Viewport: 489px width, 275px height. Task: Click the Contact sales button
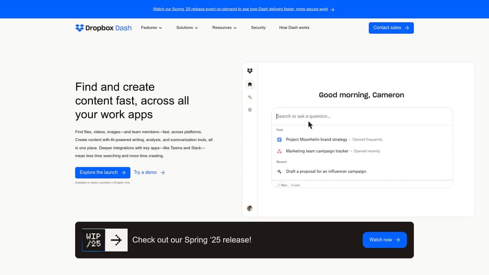(391, 28)
